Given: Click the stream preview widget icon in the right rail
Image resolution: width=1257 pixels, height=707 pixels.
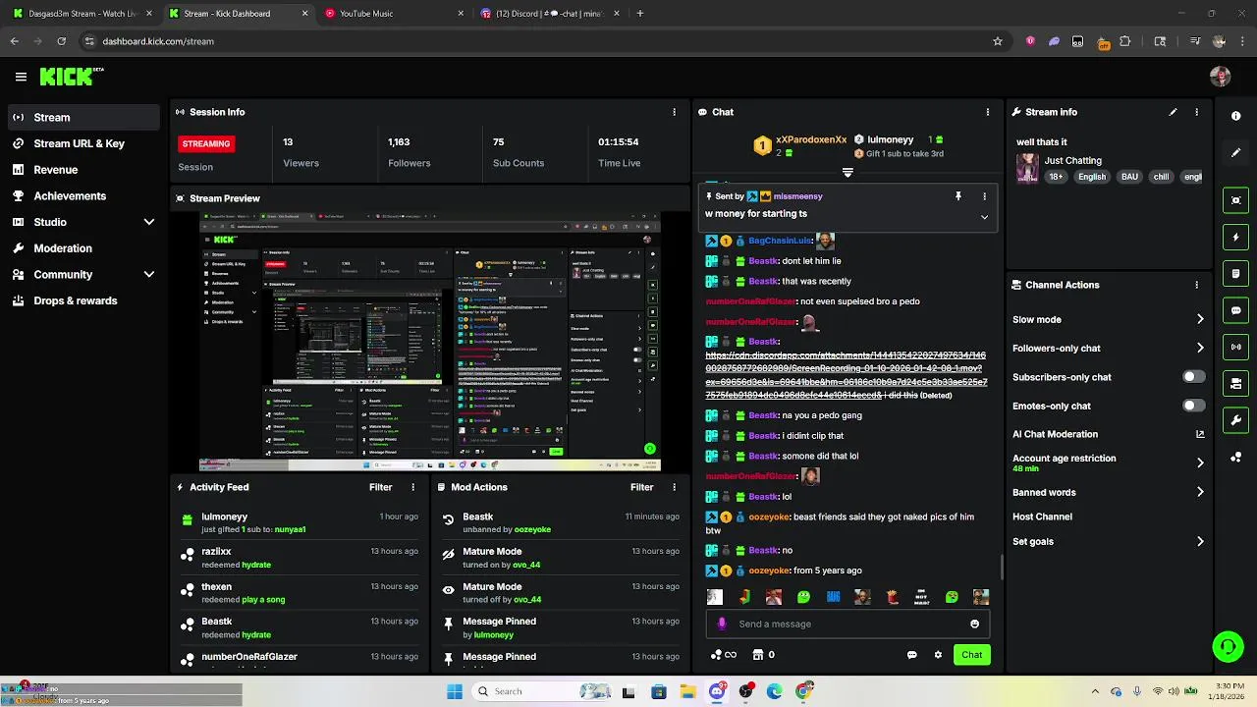Looking at the screenshot, I should (1235, 200).
